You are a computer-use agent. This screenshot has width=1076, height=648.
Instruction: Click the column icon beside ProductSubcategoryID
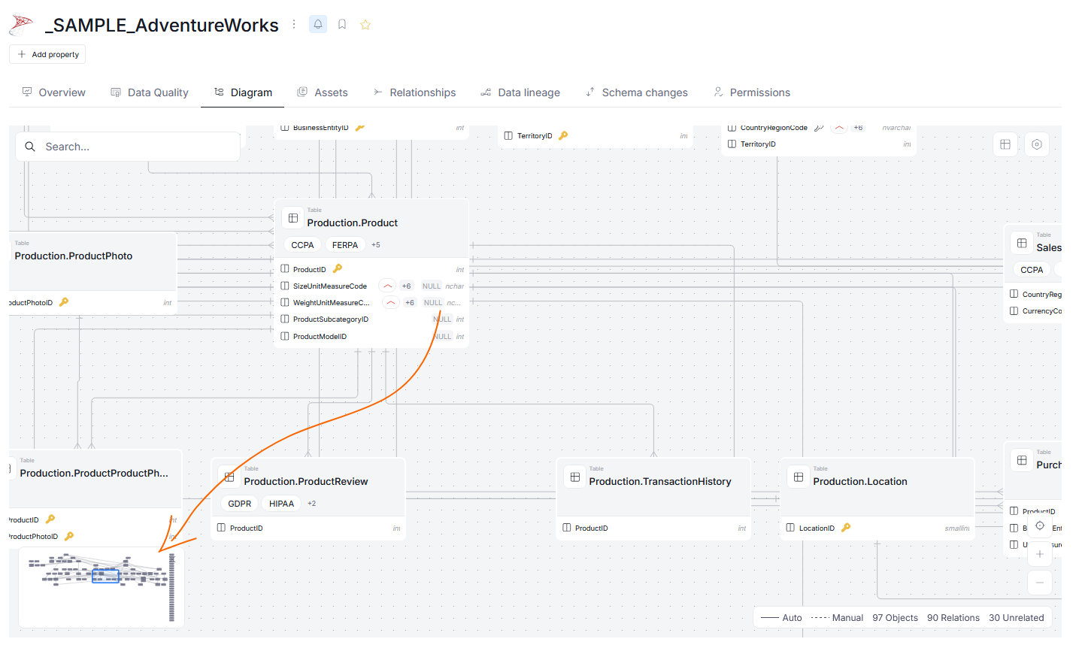point(285,319)
